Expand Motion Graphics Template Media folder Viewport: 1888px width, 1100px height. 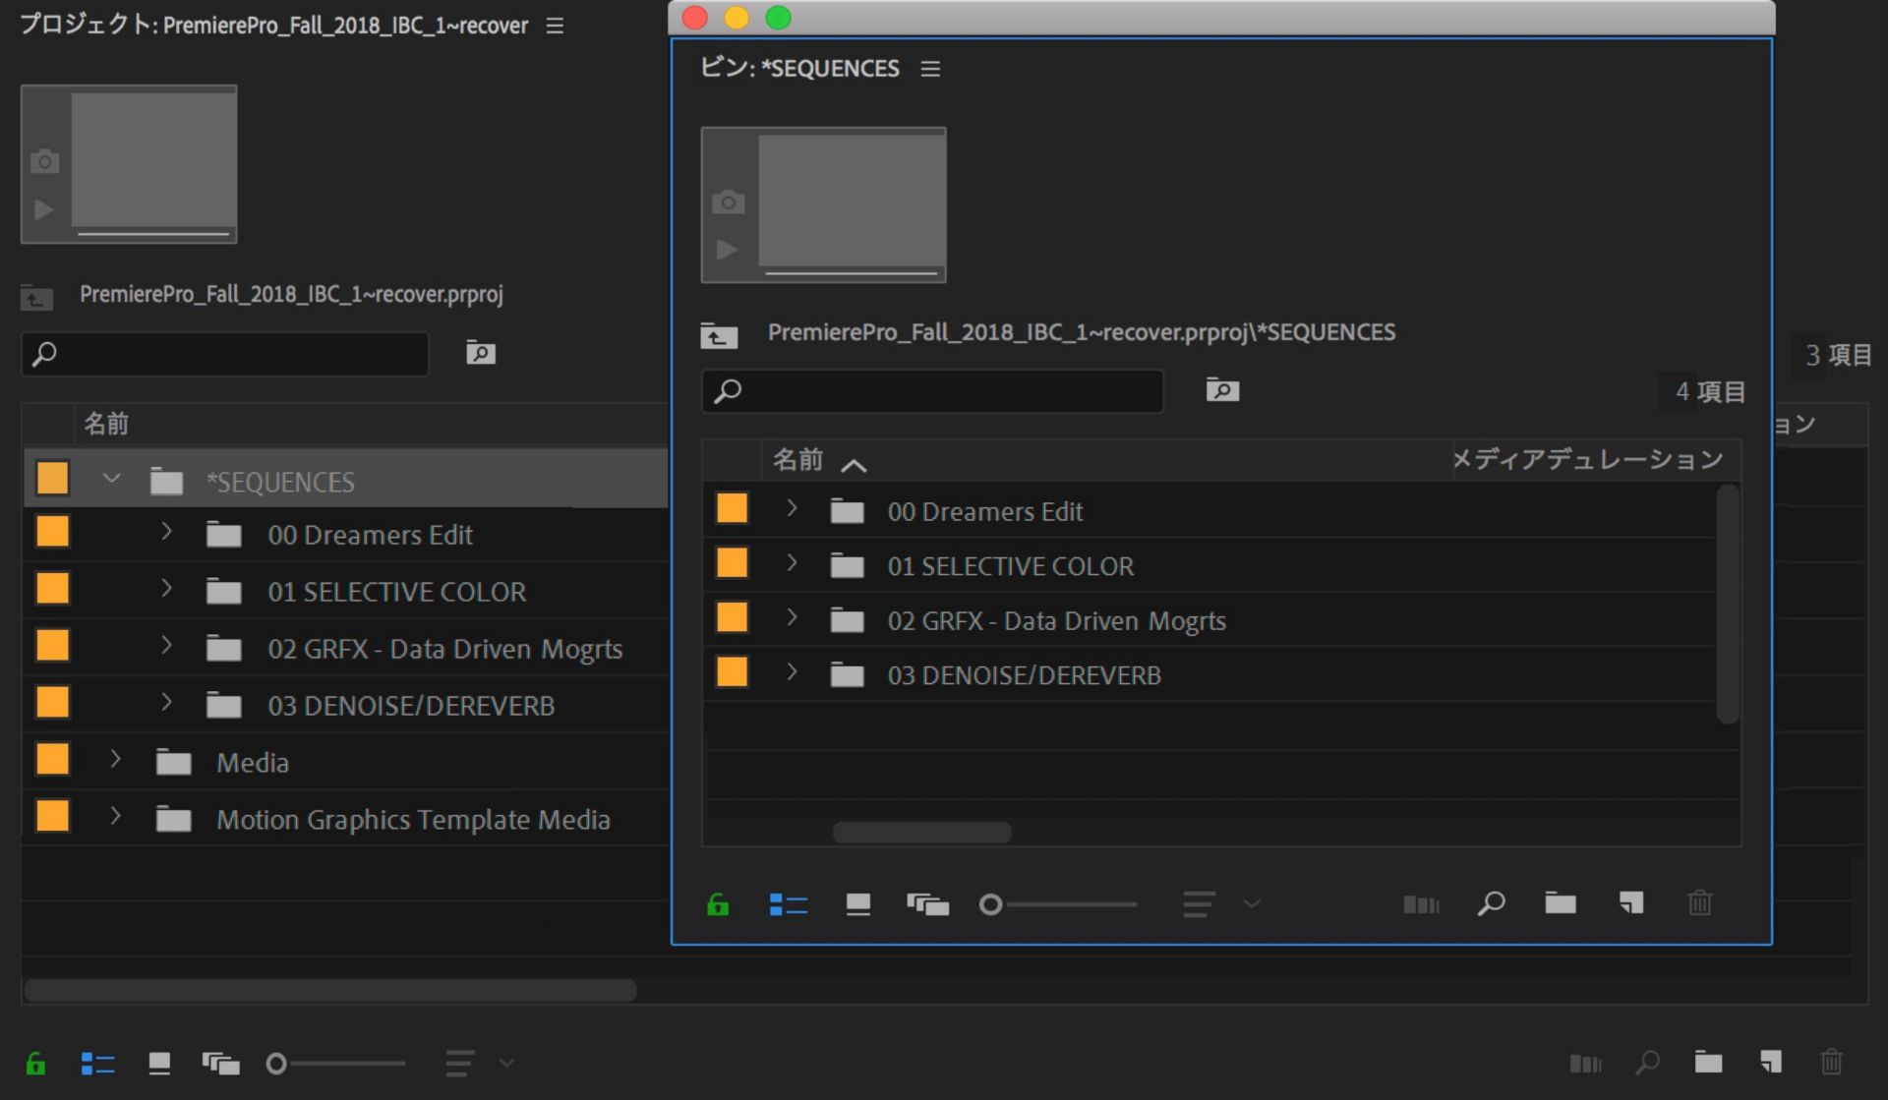pyautogui.click(x=115, y=816)
